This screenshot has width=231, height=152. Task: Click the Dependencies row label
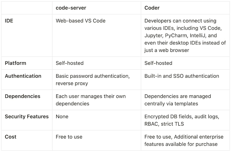tap(23, 97)
